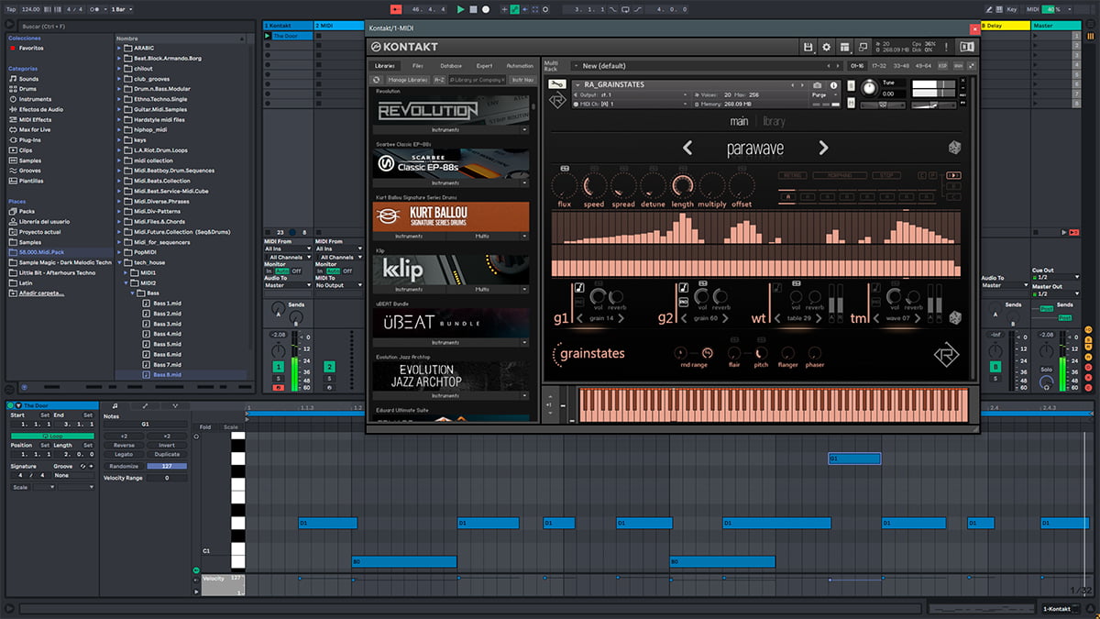Open Kontakt workspace layout icon
This screenshot has height=619, width=1100.
pyautogui.click(x=844, y=47)
